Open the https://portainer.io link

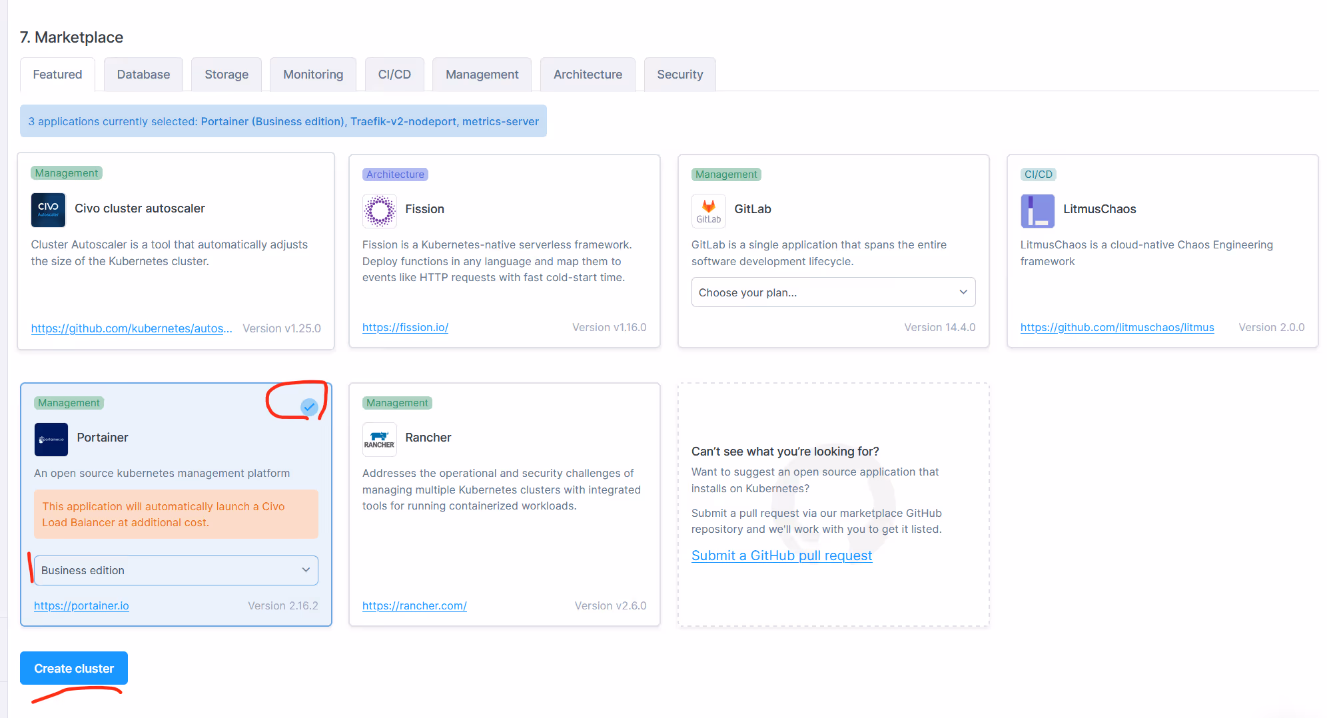81,605
